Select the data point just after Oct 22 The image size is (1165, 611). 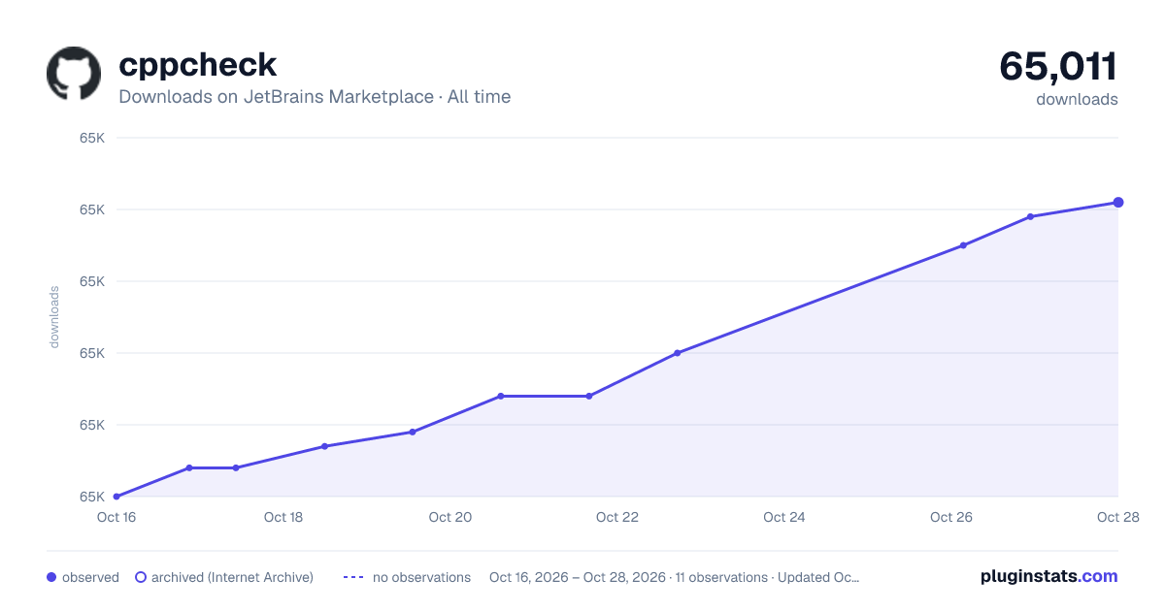coord(677,353)
